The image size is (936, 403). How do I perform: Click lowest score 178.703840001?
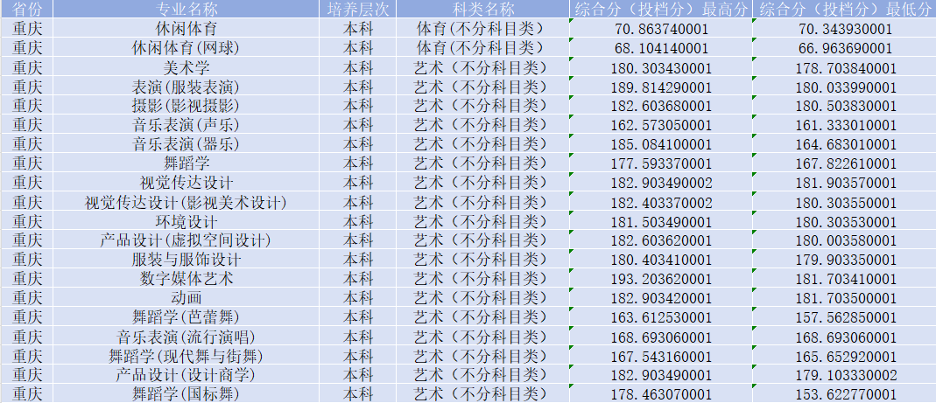tap(844, 67)
